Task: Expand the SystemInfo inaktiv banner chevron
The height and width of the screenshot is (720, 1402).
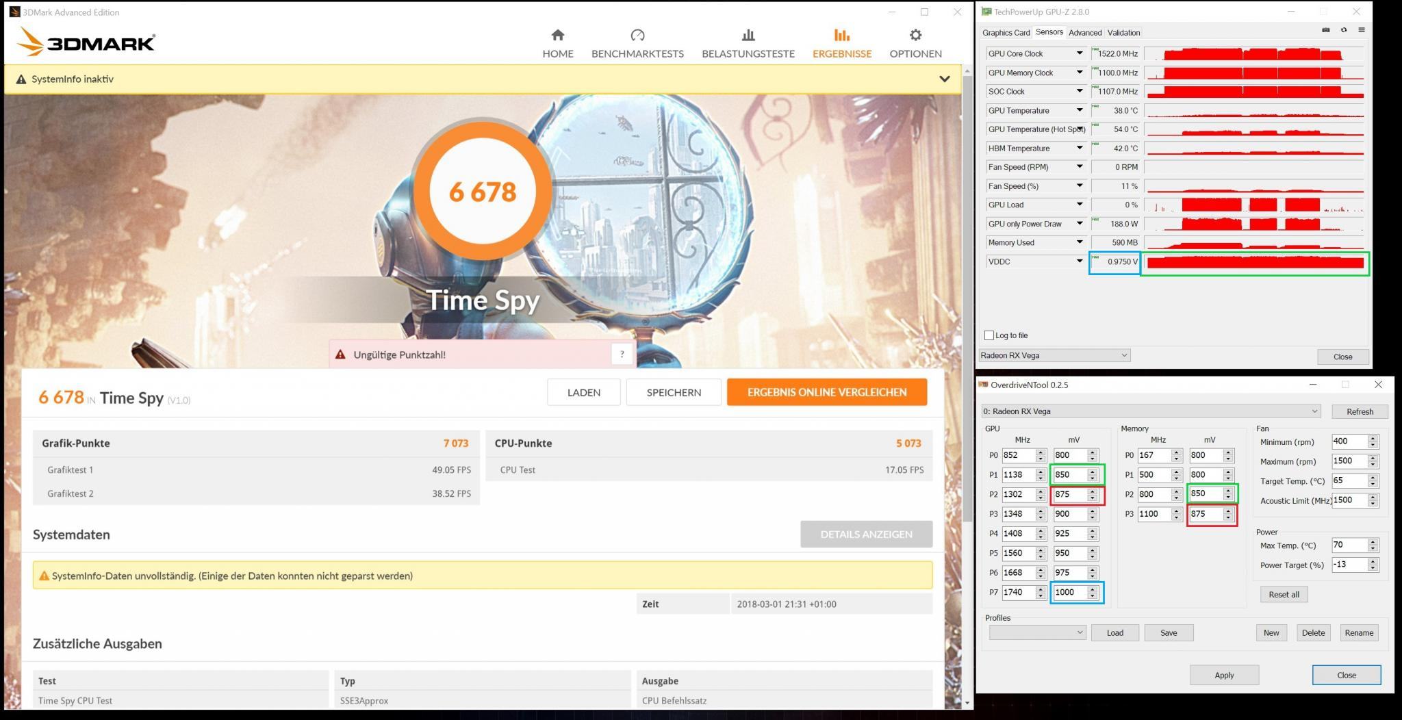Action: [945, 79]
